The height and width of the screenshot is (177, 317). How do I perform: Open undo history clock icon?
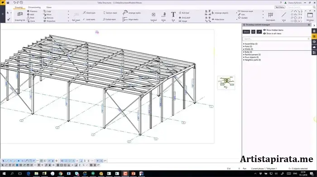click(21, 3)
